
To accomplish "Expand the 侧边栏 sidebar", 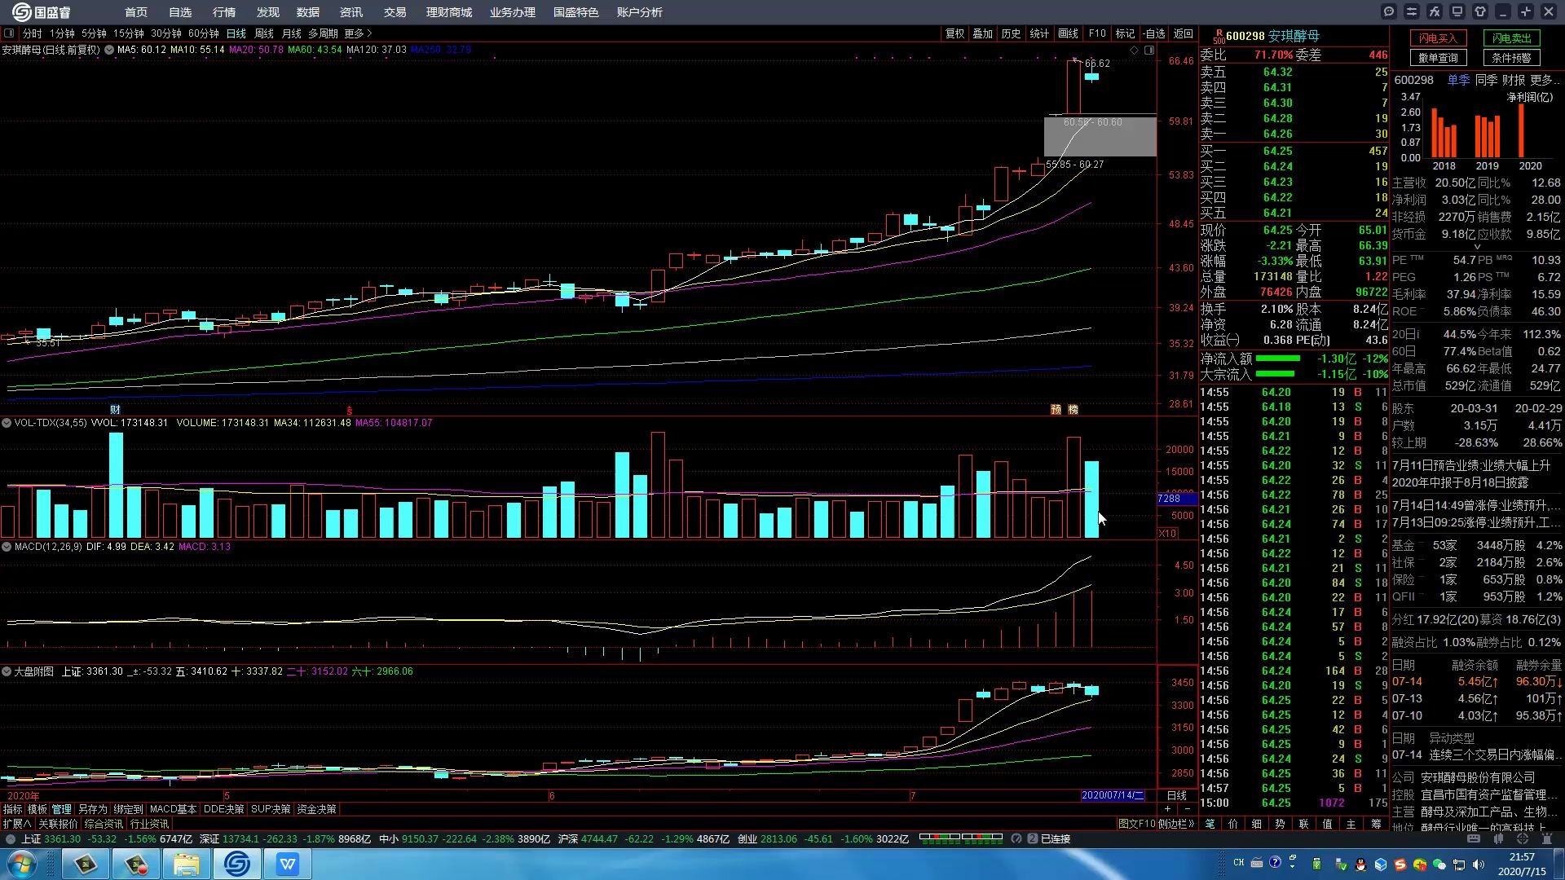I will pos(1176,824).
